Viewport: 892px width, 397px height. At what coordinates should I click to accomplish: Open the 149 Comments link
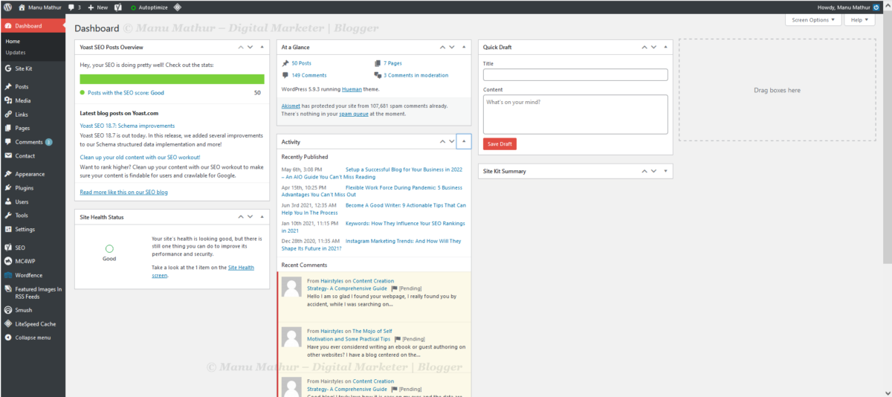[x=309, y=75]
